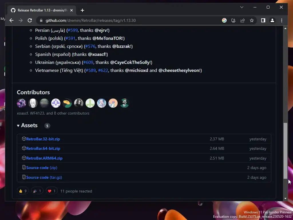
Task: Open the browser side panel
Action: tap(263, 20)
